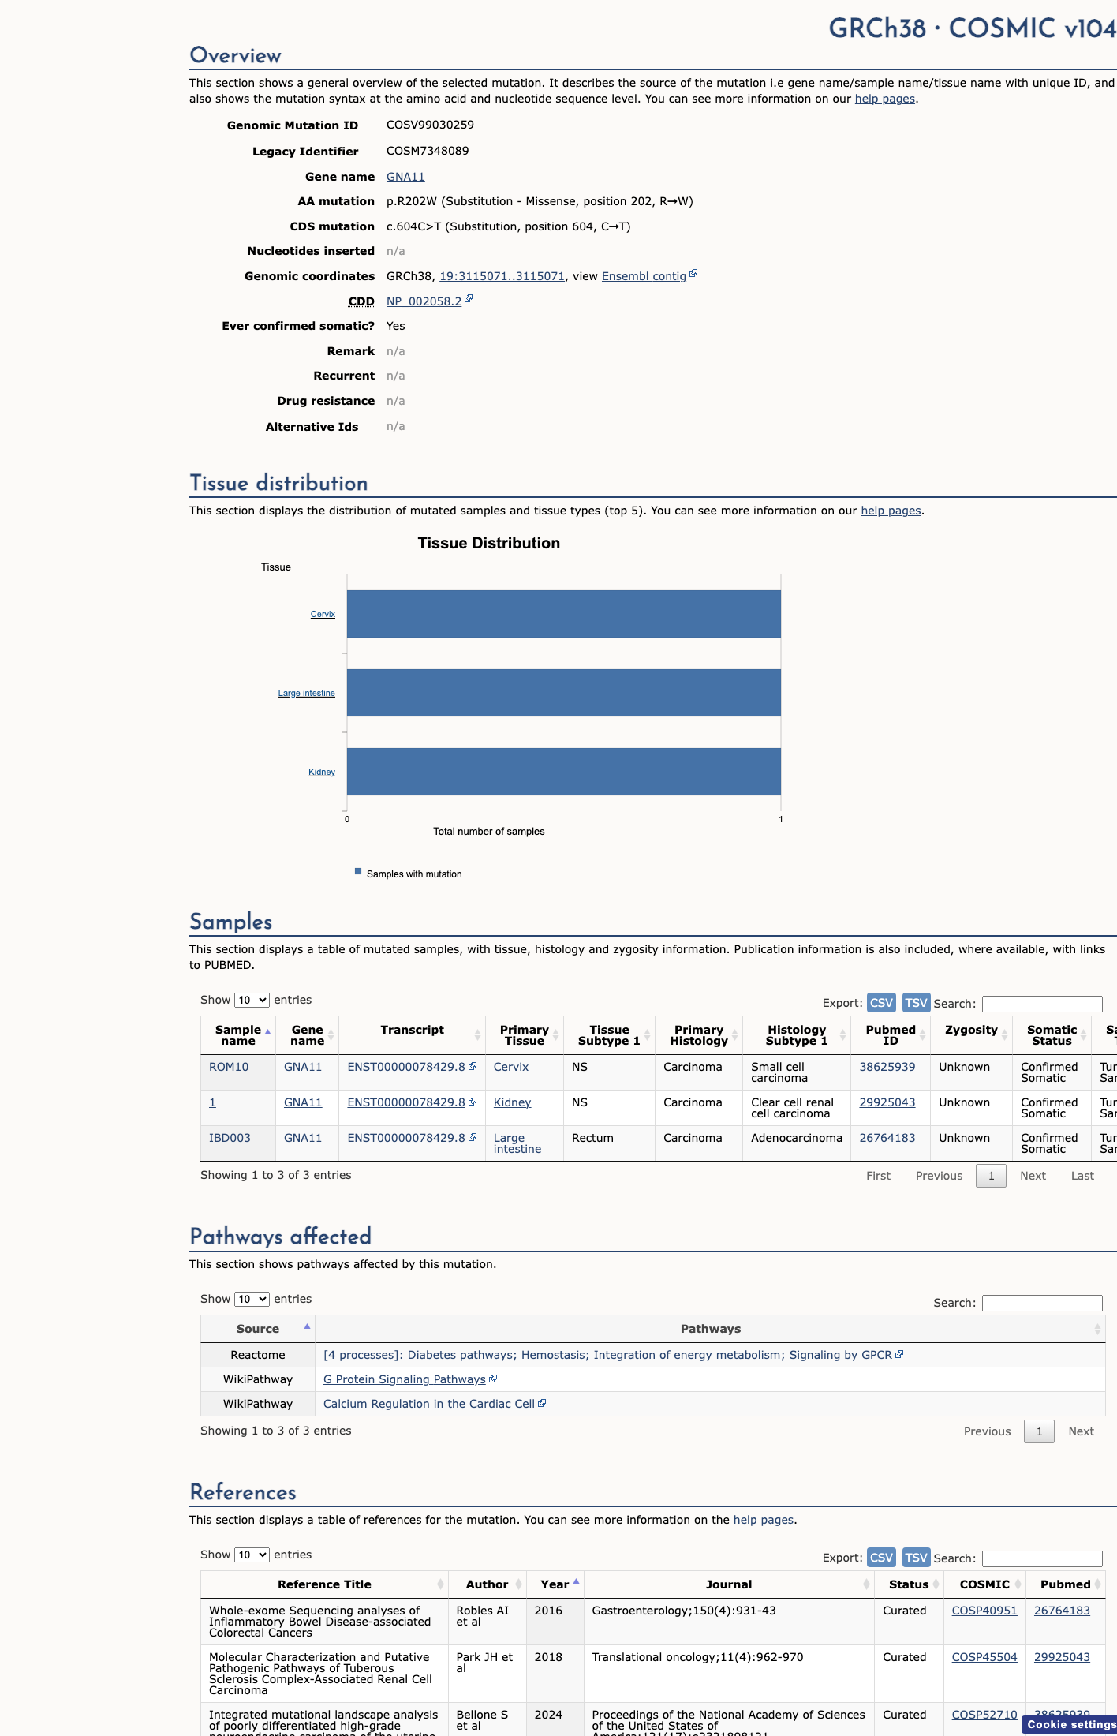Open Pubmed ID 26764183 in Samples table
The image size is (1117, 1736).
(887, 1138)
